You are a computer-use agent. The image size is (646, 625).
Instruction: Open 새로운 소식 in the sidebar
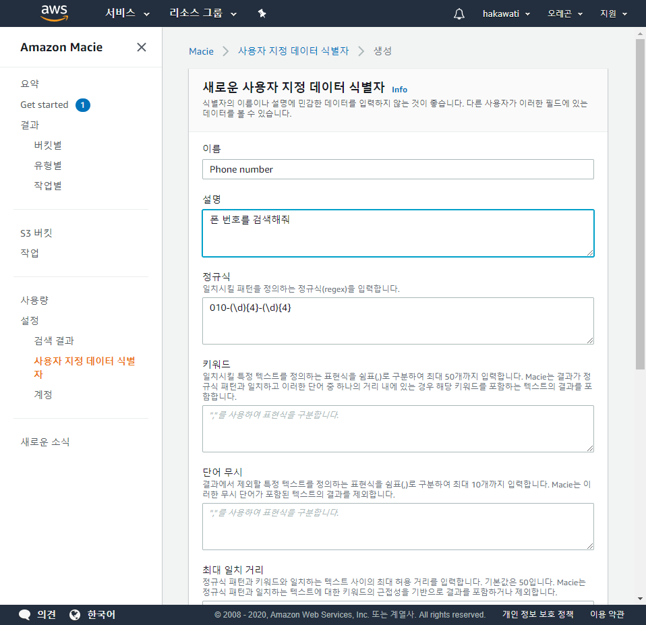[x=45, y=442]
